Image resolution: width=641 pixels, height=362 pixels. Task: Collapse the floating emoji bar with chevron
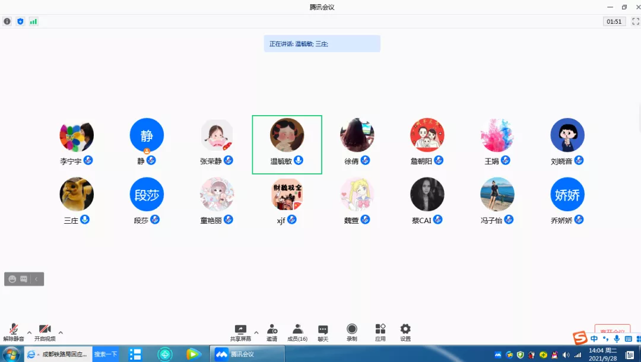[x=36, y=279]
